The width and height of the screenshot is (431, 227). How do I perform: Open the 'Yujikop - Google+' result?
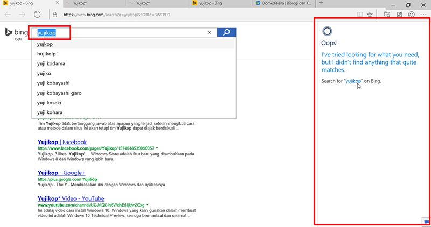point(61,173)
